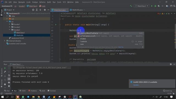Click the errors count indicator in editor
The height and width of the screenshot is (99, 176).
(x=159, y=13)
